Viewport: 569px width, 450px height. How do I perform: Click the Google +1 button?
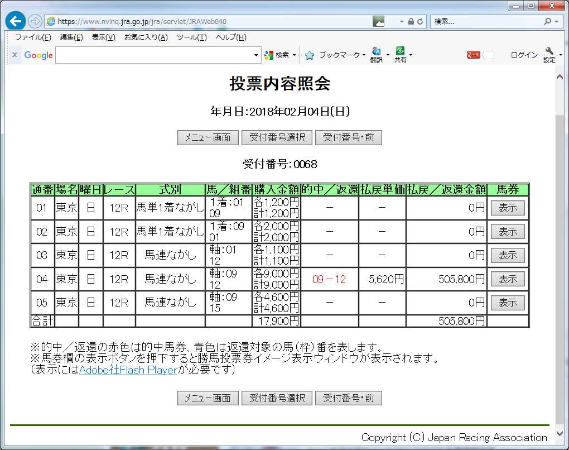click(x=473, y=55)
